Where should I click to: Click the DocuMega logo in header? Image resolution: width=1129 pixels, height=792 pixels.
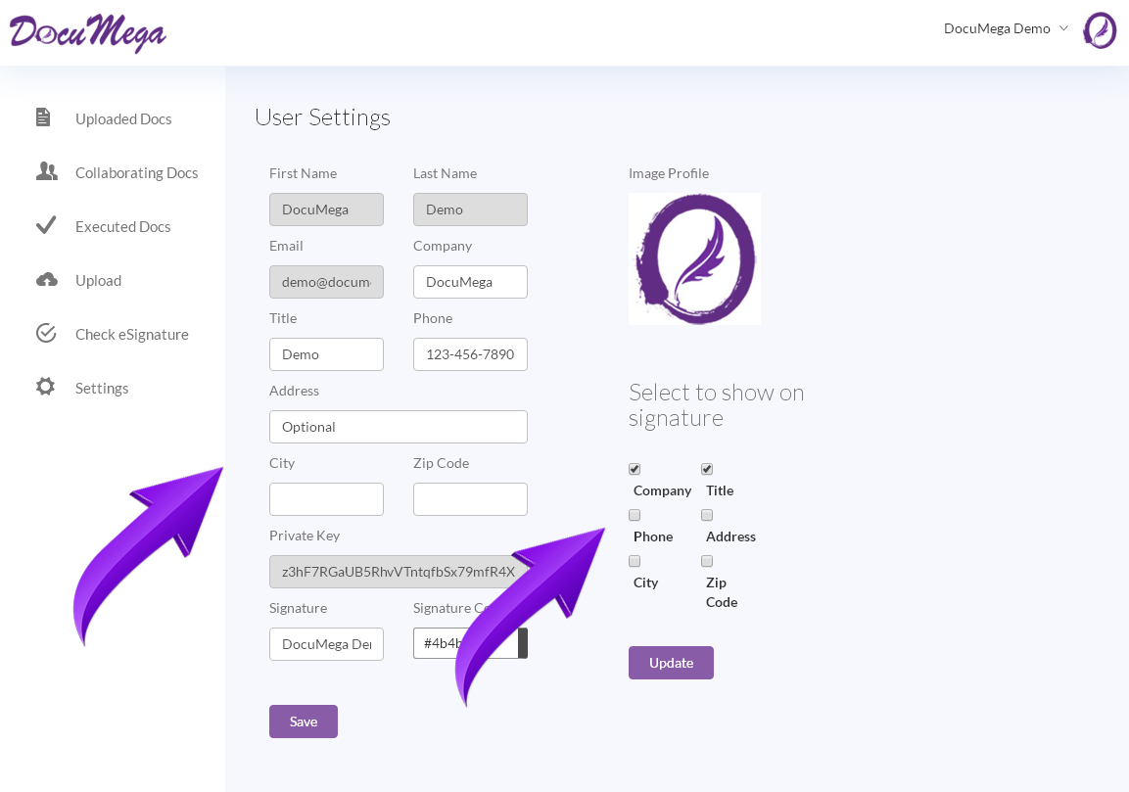tap(87, 32)
